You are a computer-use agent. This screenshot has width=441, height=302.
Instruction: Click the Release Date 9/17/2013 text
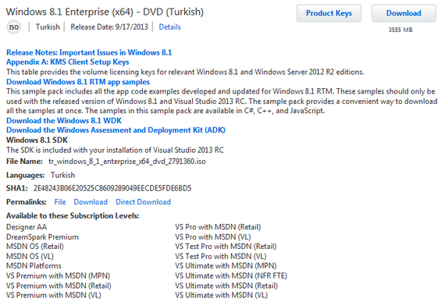109,27
